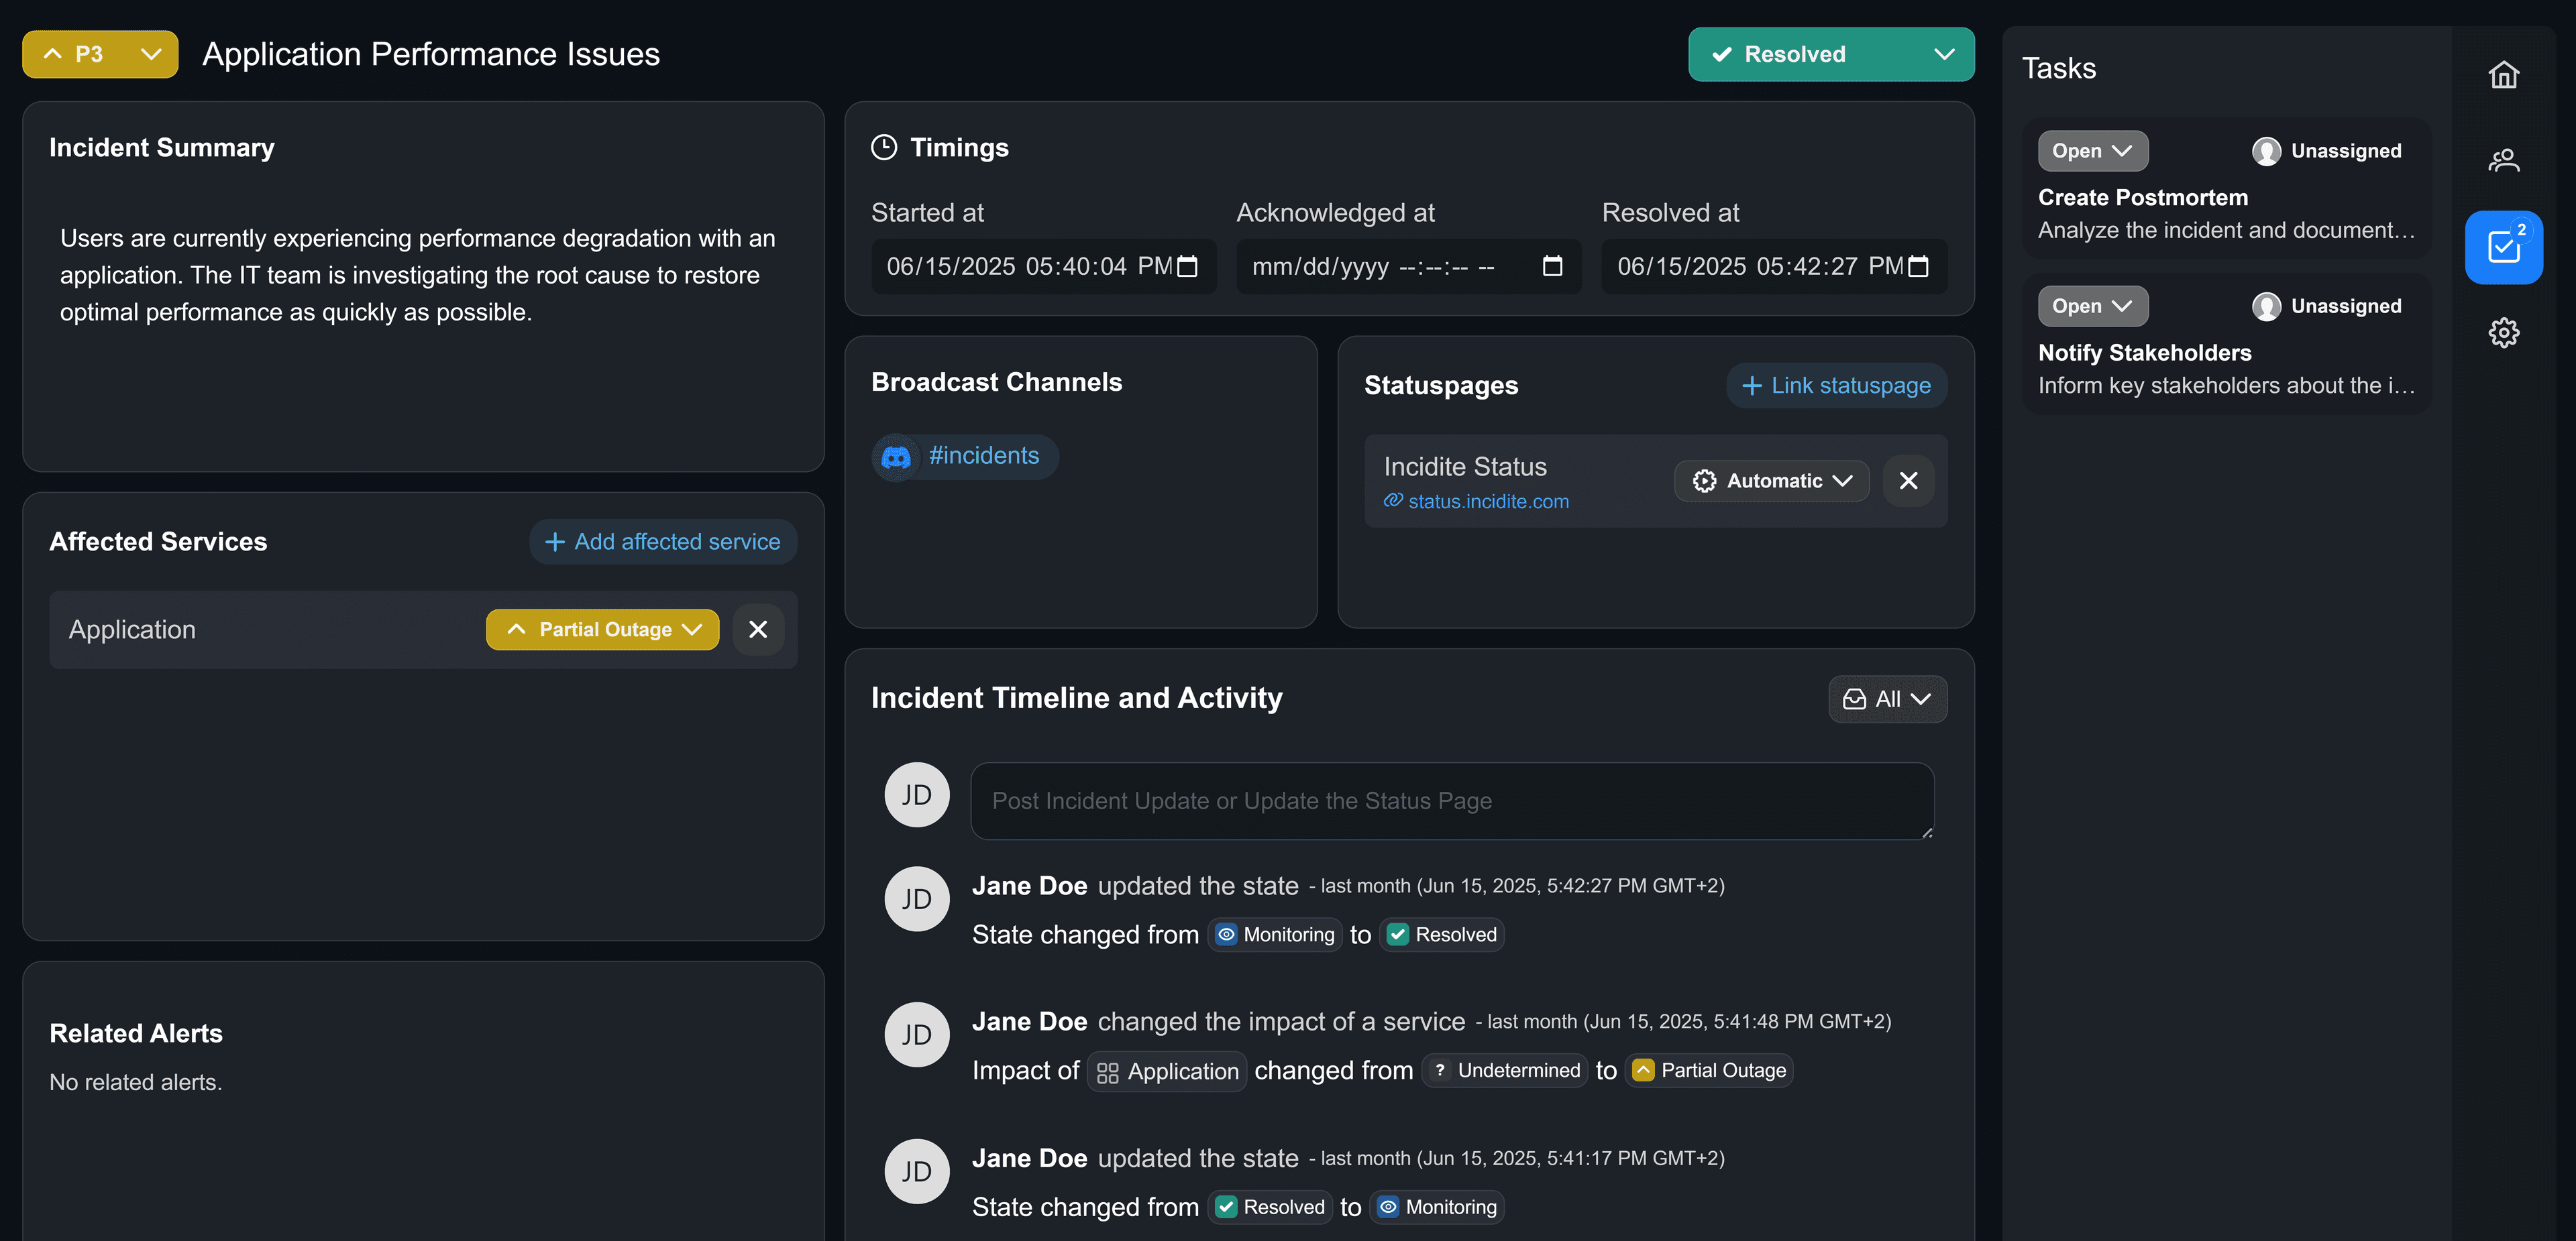Change Open status of Notify Stakeholders task
Screen dimensions: 2576x1241
pyautogui.click(x=2092, y=307)
